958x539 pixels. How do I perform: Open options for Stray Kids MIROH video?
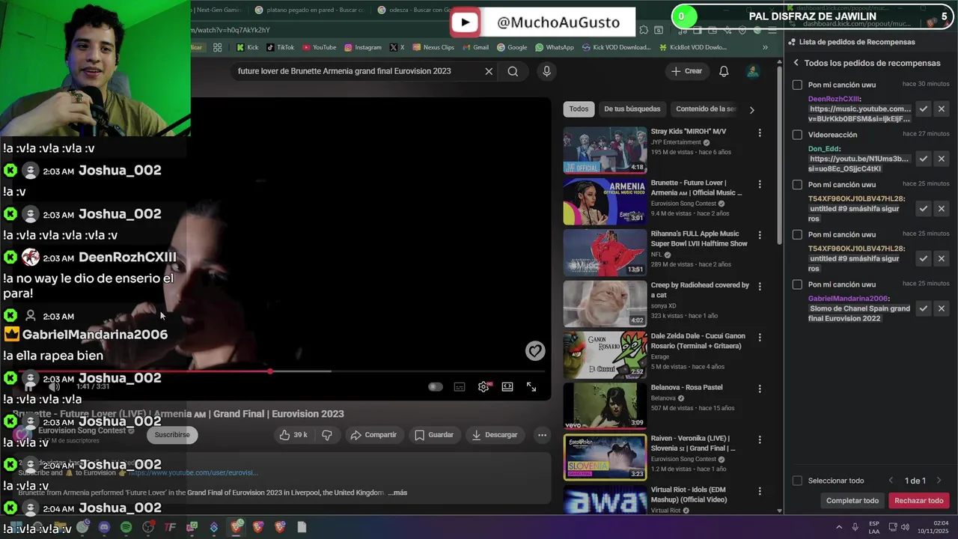760,133
